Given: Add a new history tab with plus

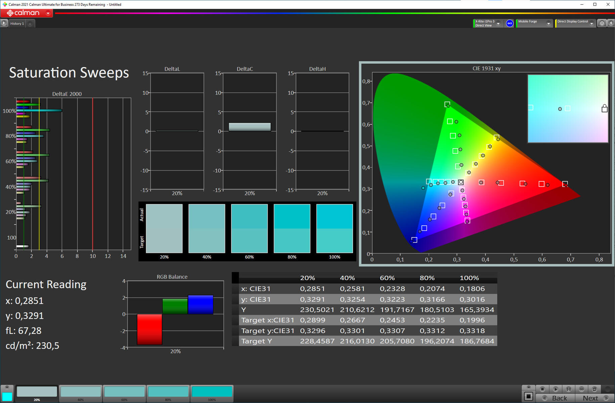Looking at the screenshot, I should pyautogui.click(x=30, y=24).
